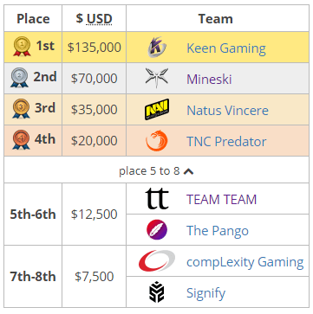Open the Natus Vincere team link
313x314 pixels.
coord(227,110)
